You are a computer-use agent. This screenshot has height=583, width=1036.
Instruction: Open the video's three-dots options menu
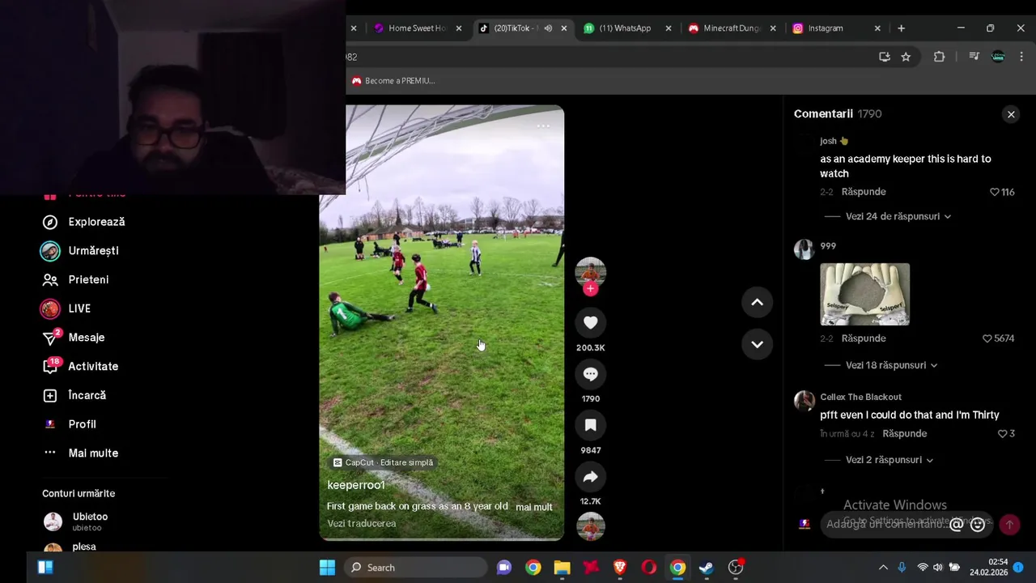pos(543,126)
